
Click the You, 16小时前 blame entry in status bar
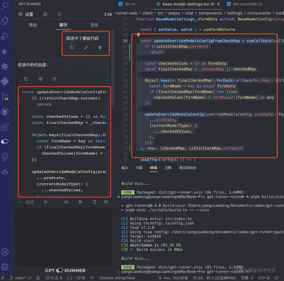coord(173,278)
